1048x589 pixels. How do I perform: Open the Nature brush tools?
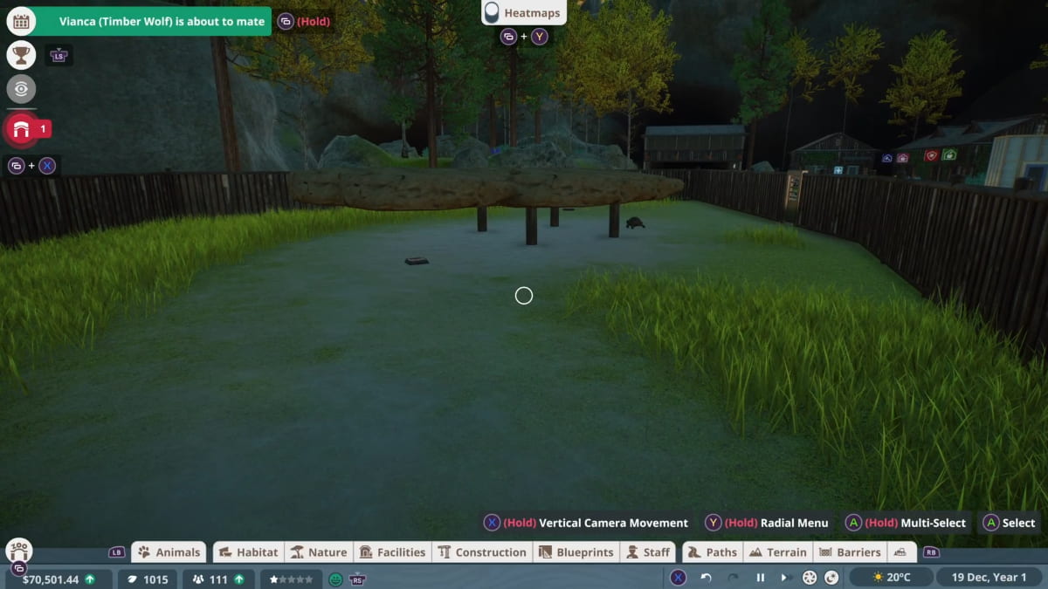[x=320, y=551]
